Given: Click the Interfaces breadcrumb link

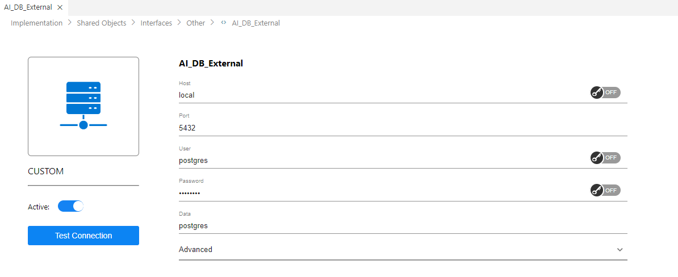Looking at the screenshot, I should pyautogui.click(x=156, y=23).
